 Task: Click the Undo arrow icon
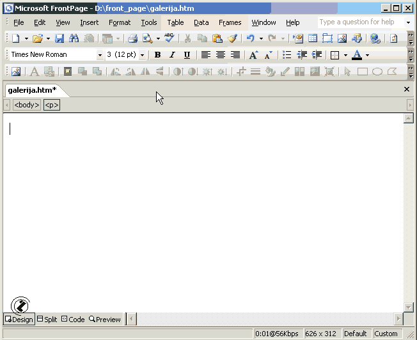pos(250,38)
